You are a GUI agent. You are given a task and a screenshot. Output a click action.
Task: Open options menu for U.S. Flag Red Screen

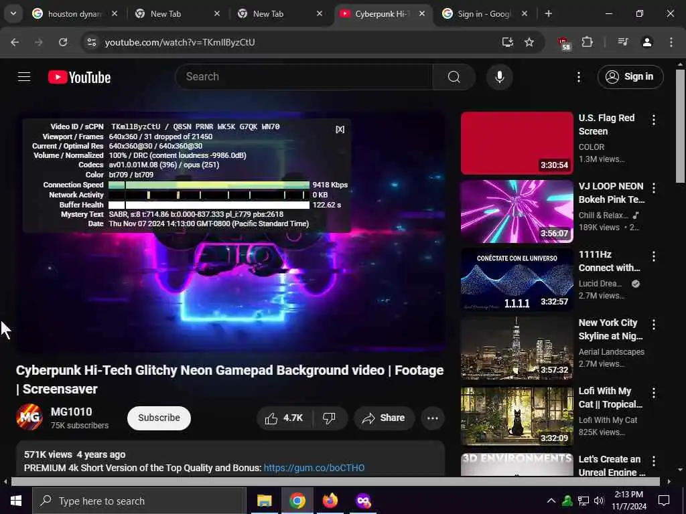(654, 120)
